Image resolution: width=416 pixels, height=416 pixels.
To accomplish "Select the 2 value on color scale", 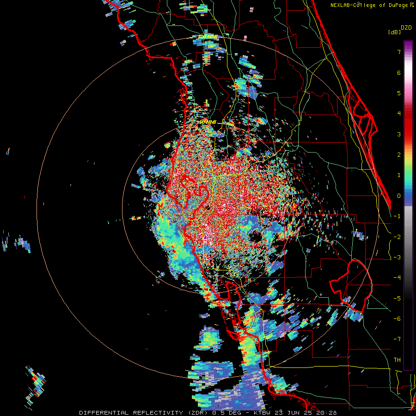I will point(399,155).
